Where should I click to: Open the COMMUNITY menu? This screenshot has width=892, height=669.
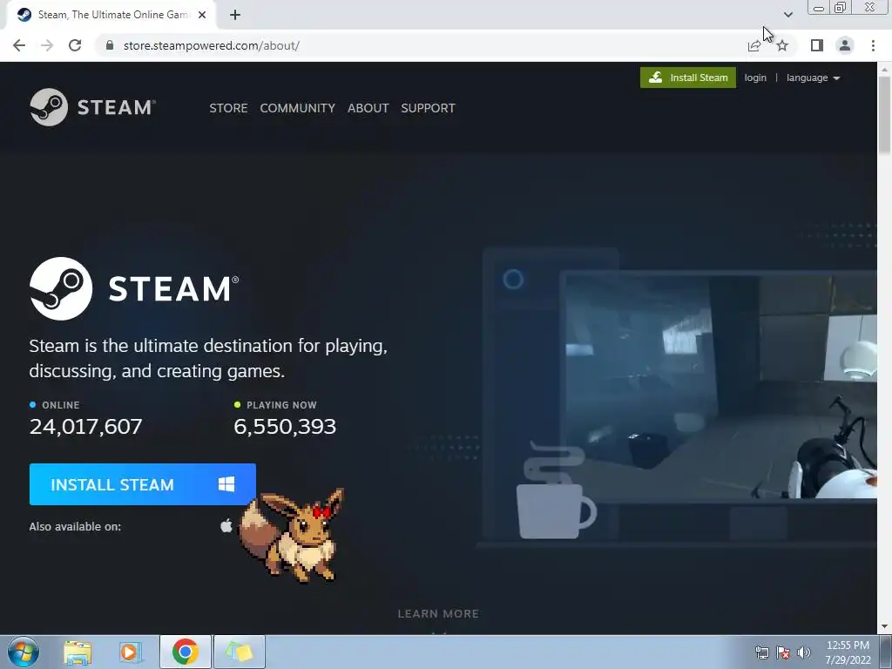tap(298, 108)
